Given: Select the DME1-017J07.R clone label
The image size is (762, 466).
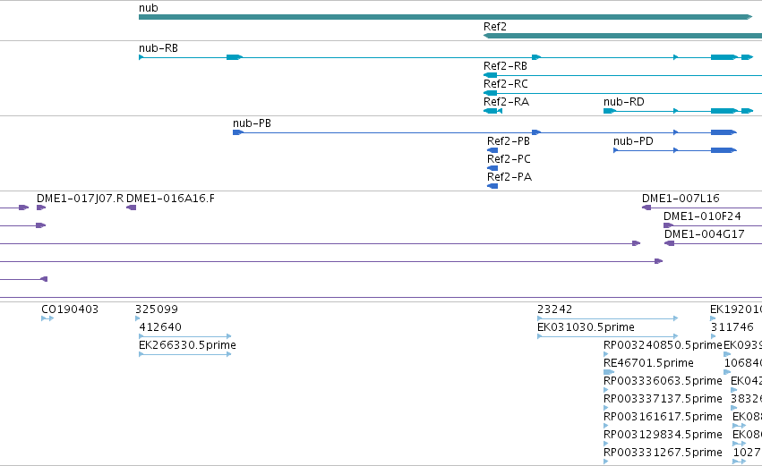Looking at the screenshot, I should (81, 199).
